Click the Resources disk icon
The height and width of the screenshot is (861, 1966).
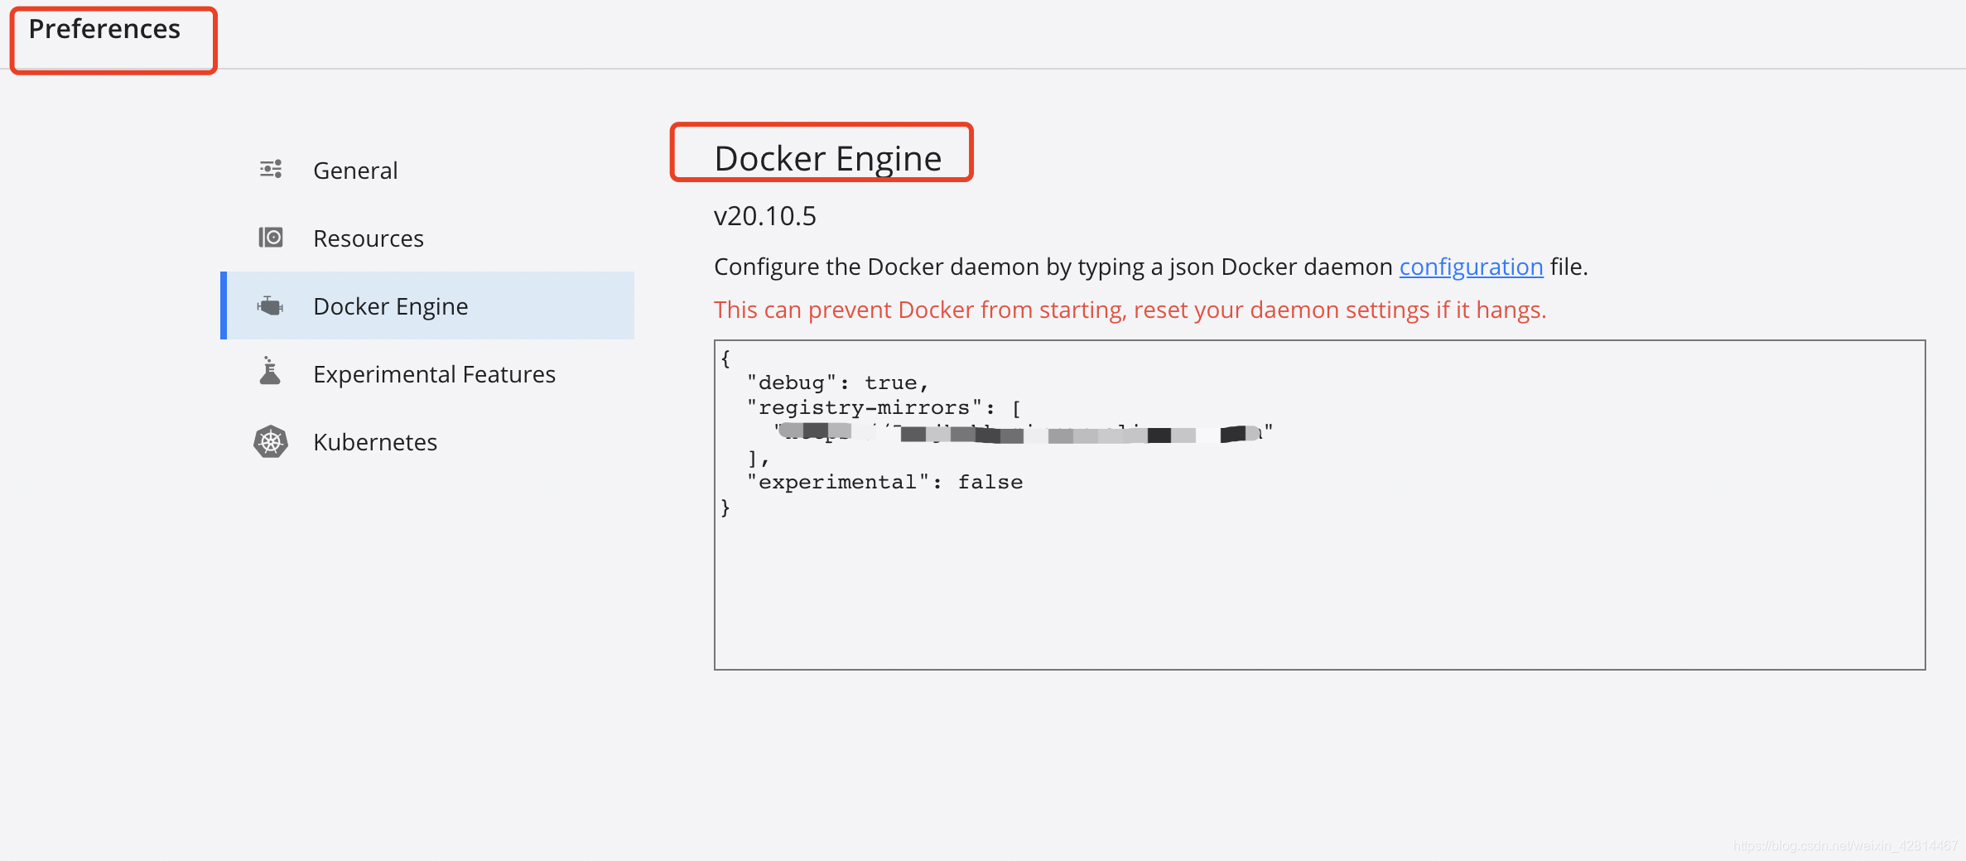coord(271,238)
